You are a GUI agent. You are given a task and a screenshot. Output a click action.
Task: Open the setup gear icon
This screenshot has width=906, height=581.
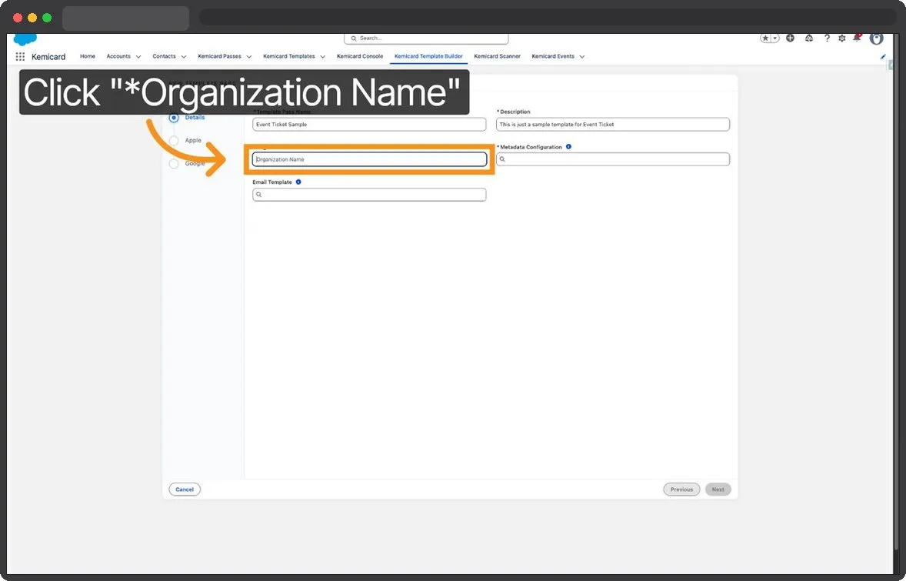pos(842,38)
